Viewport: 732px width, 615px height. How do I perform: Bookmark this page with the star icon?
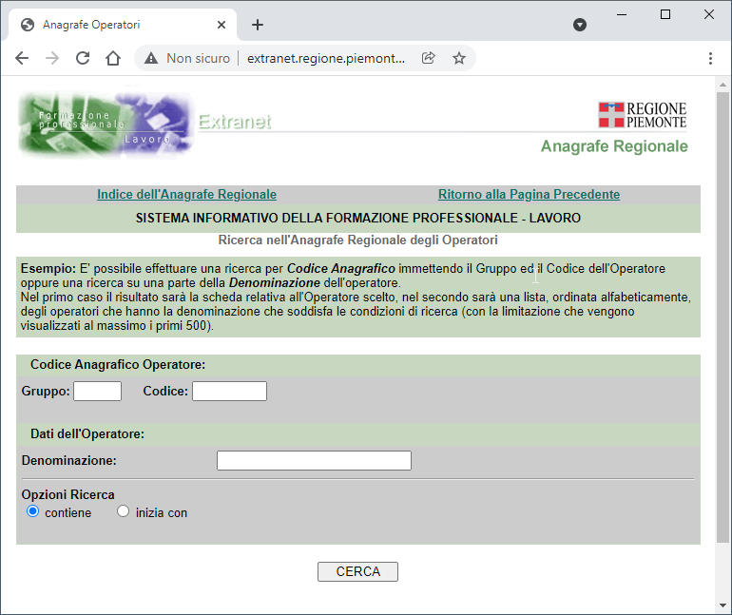click(459, 58)
